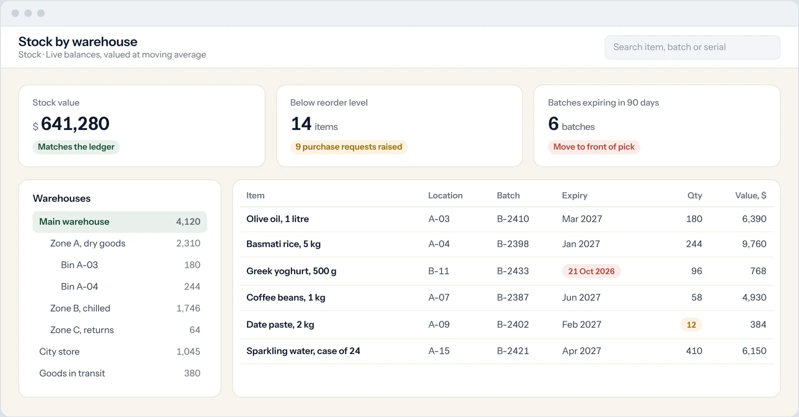Click the "Matches the ledger" badge
The image size is (799, 417).
pos(76,147)
